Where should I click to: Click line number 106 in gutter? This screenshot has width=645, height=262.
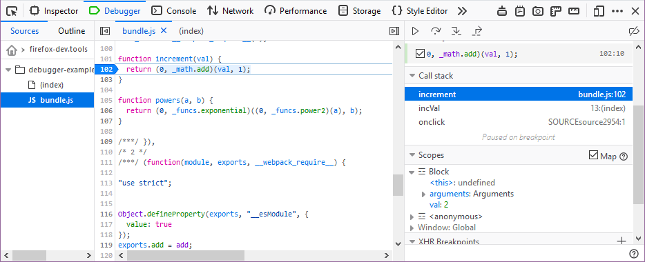tap(106, 110)
